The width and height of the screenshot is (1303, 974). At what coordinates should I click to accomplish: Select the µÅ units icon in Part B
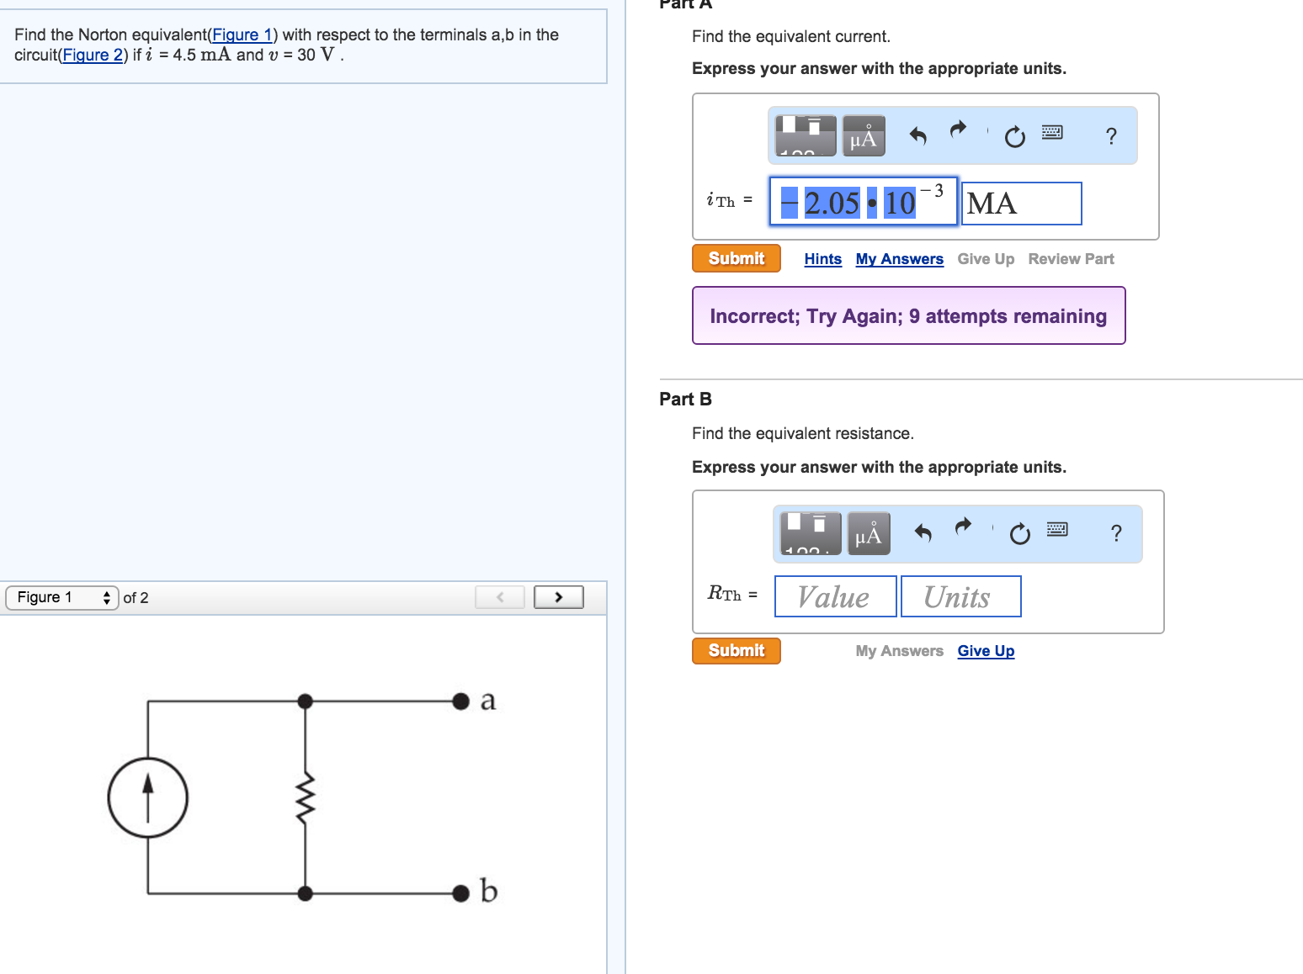point(868,532)
